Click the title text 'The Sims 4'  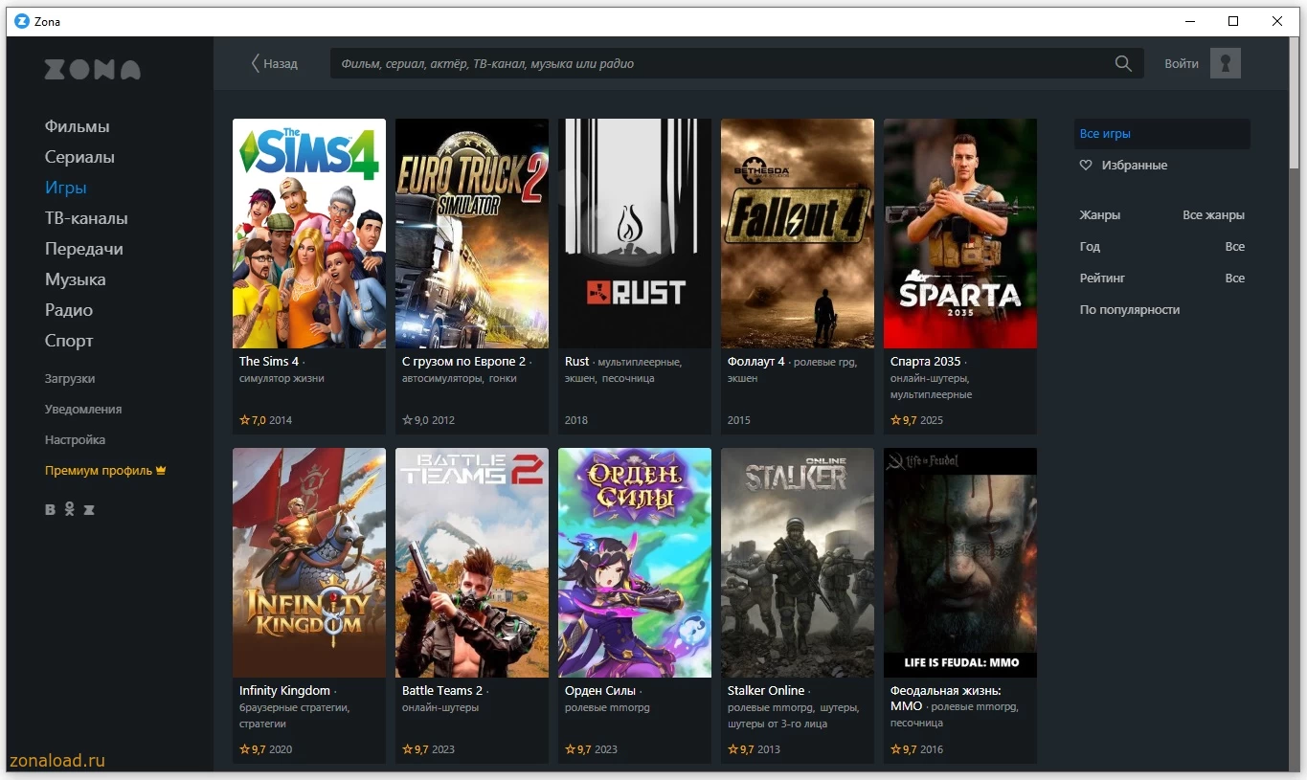click(x=269, y=362)
